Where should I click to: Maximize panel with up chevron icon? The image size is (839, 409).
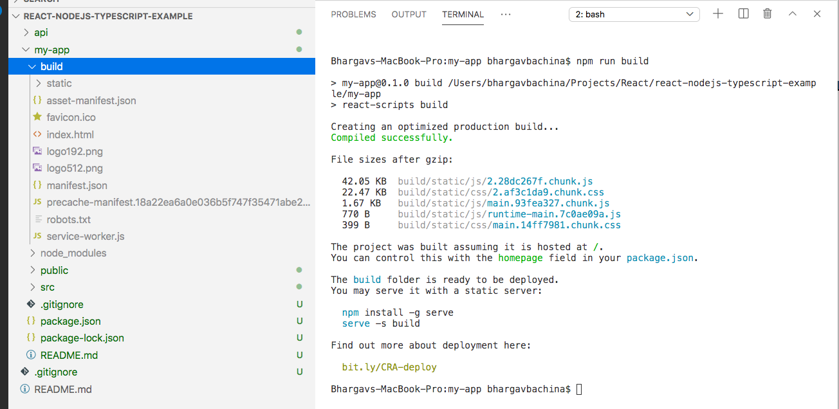[793, 14]
